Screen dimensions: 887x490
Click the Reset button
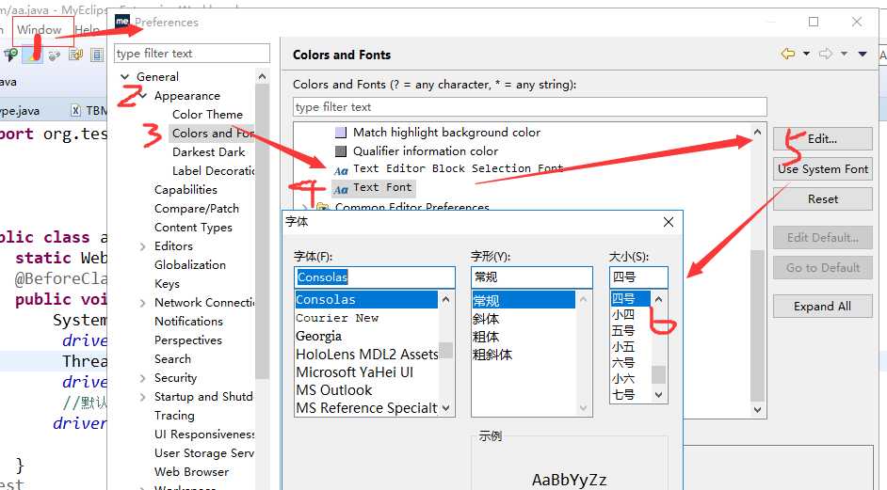pos(823,199)
